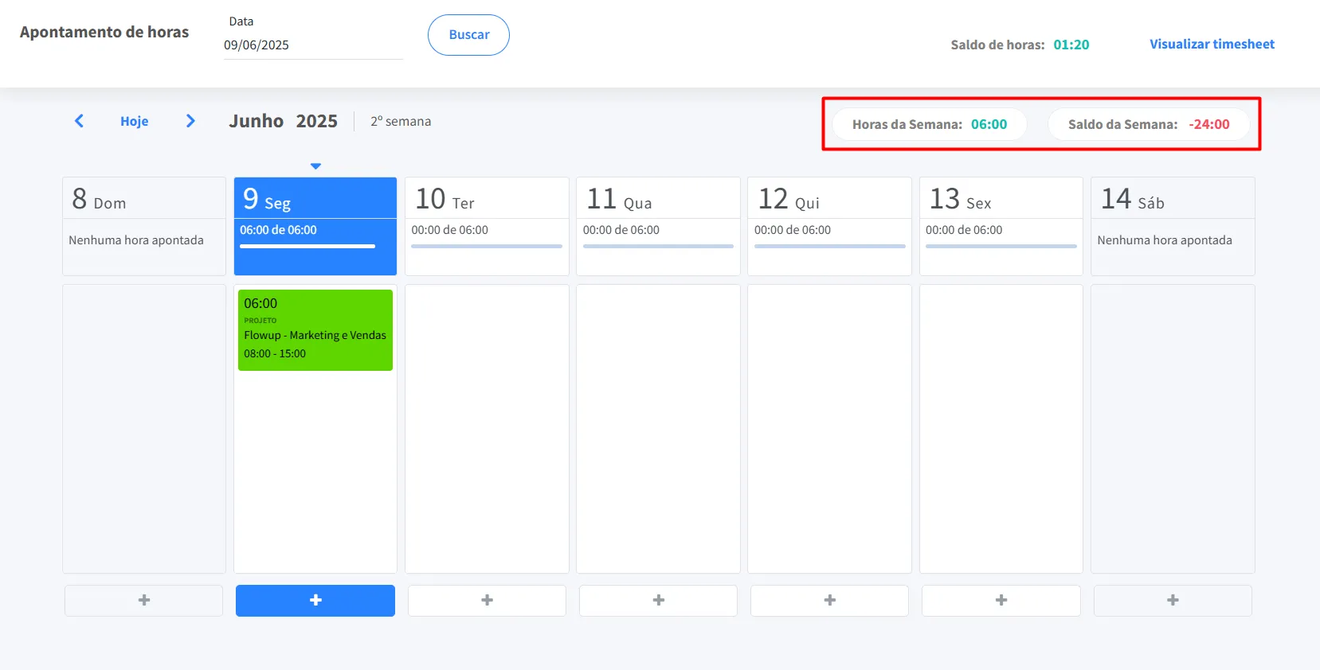The width and height of the screenshot is (1320, 670).
Task: Add hours entry for Sunday 8
Action: pyautogui.click(x=143, y=601)
